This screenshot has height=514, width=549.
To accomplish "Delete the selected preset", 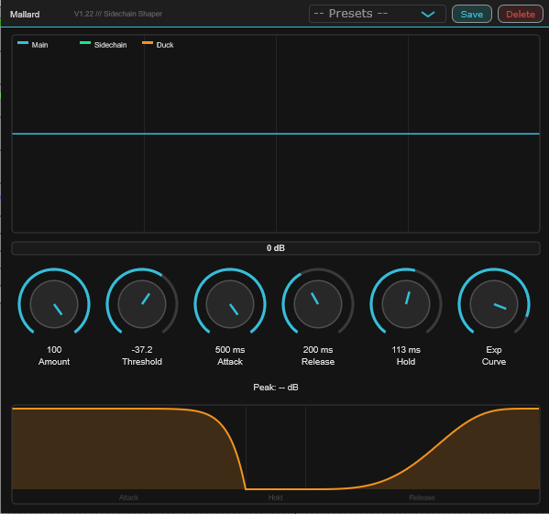I will (521, 14).
